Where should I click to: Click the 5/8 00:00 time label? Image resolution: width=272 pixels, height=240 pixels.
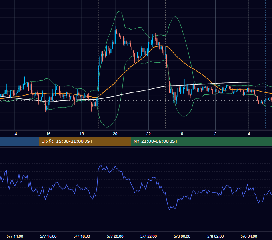pos(182,236)
